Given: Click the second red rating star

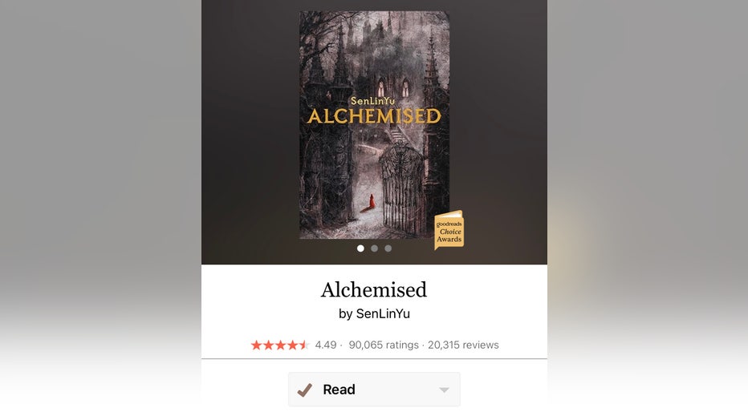Looking at the screenshot, I should [269, 345].
